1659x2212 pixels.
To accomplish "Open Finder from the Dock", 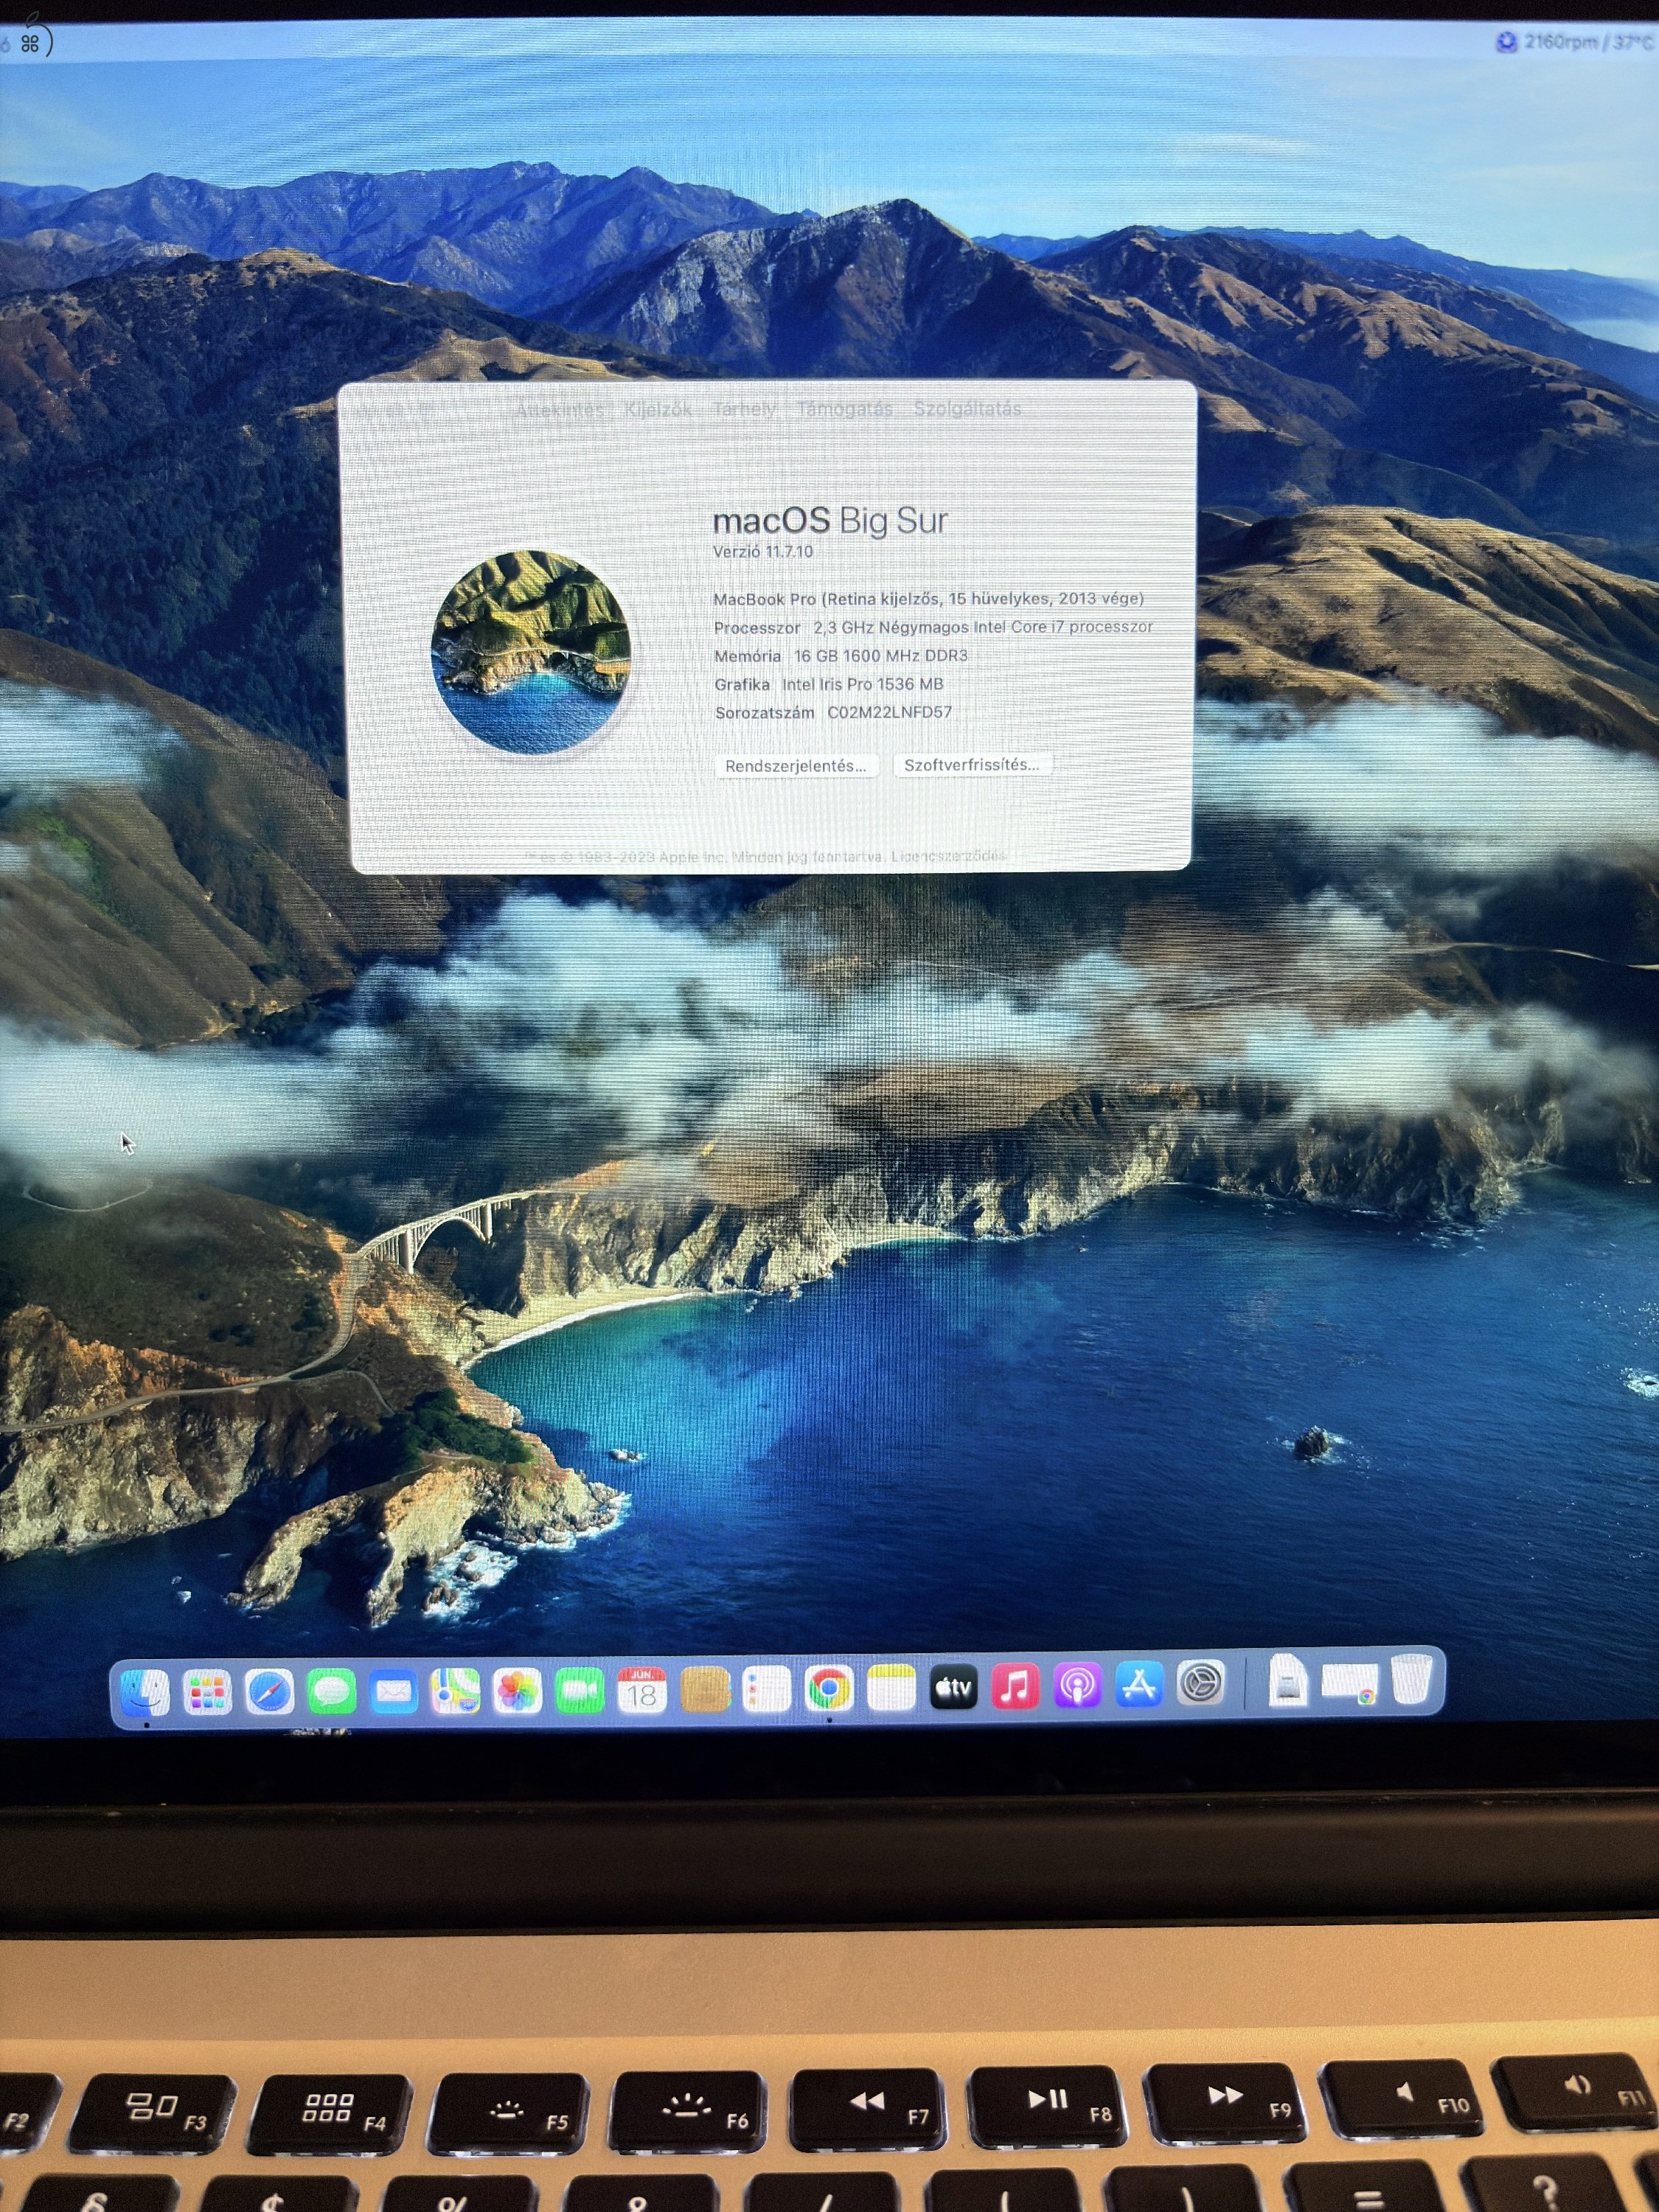I will [145, 1692].
